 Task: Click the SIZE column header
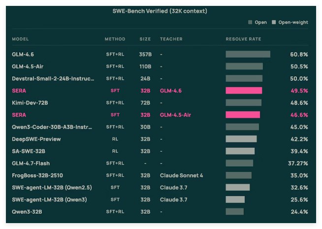145,39
